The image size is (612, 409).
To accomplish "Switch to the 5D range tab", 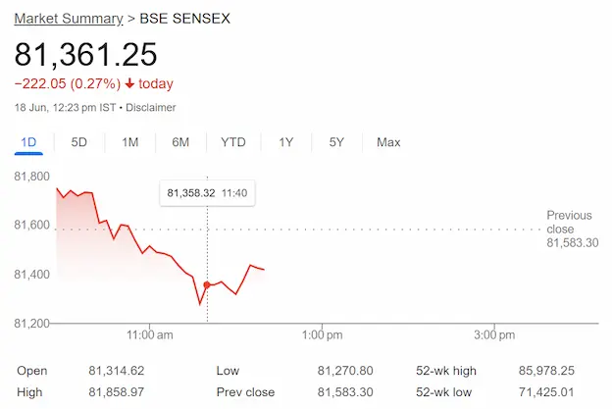I will click(78, 142).
